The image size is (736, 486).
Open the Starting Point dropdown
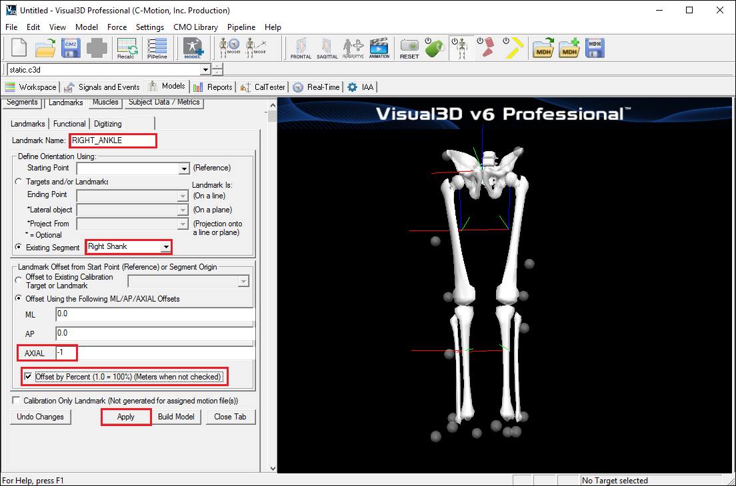pos(184,168)
